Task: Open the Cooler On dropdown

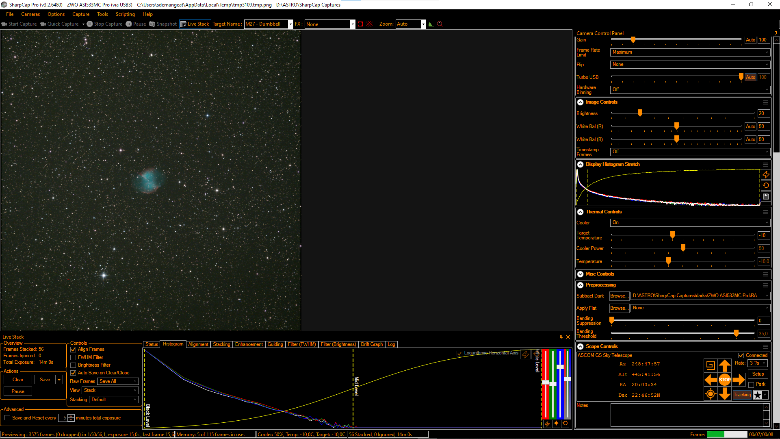Action: click(x=690, y=222)
